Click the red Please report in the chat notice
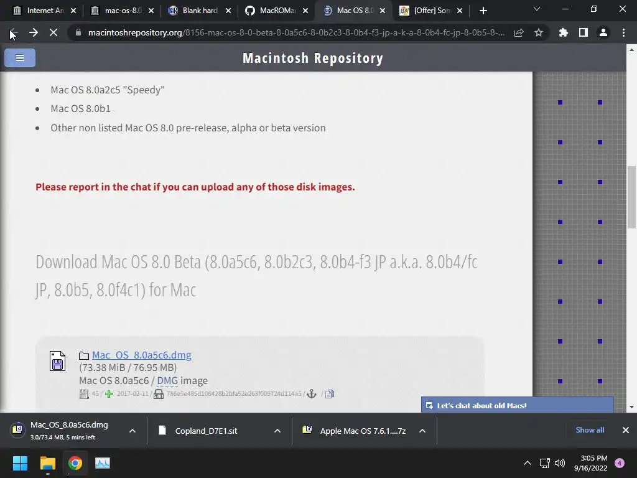 195,187
